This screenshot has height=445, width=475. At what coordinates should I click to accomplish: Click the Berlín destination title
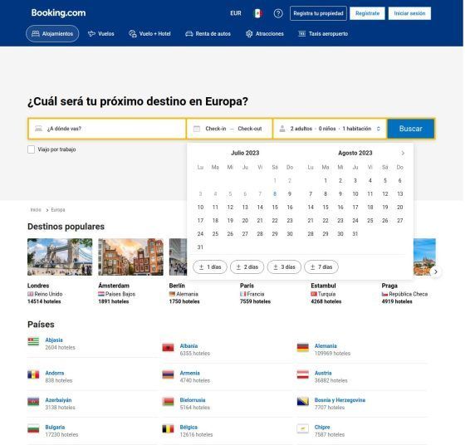tap(177, 286)
